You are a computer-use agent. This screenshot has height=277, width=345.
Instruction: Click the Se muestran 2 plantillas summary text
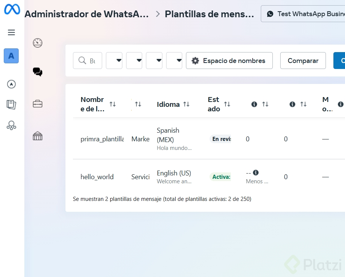(162, 199)
